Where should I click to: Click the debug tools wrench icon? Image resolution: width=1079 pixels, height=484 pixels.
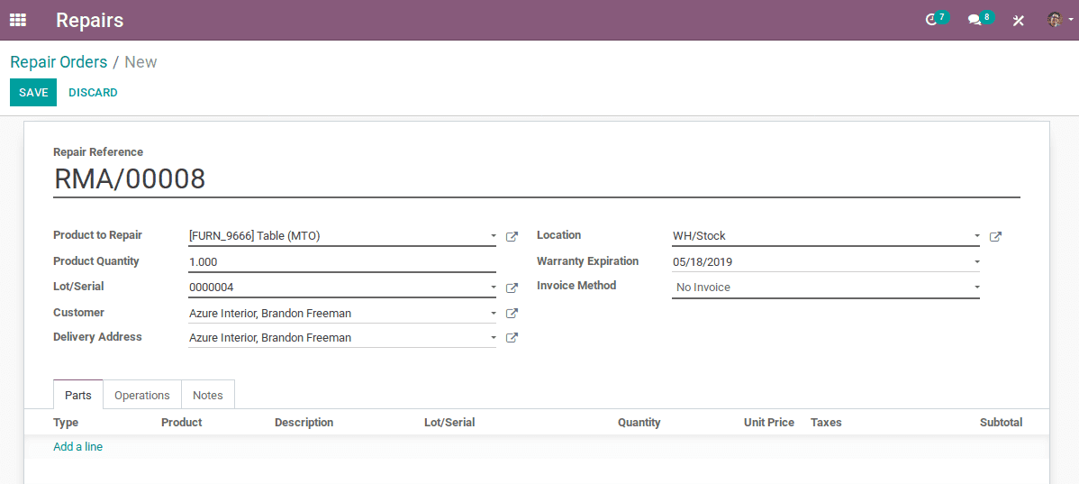[1019, 20]
